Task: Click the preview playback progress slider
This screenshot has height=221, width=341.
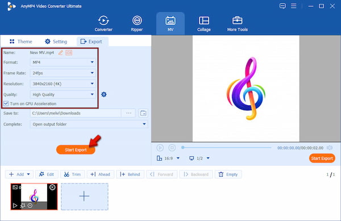Action: click(x=226, y=148)
